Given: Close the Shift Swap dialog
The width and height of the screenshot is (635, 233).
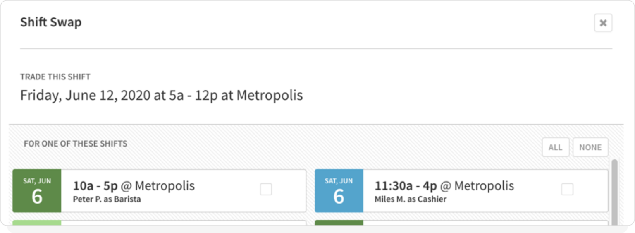Looking at the screenshot, I should [603, 23].
